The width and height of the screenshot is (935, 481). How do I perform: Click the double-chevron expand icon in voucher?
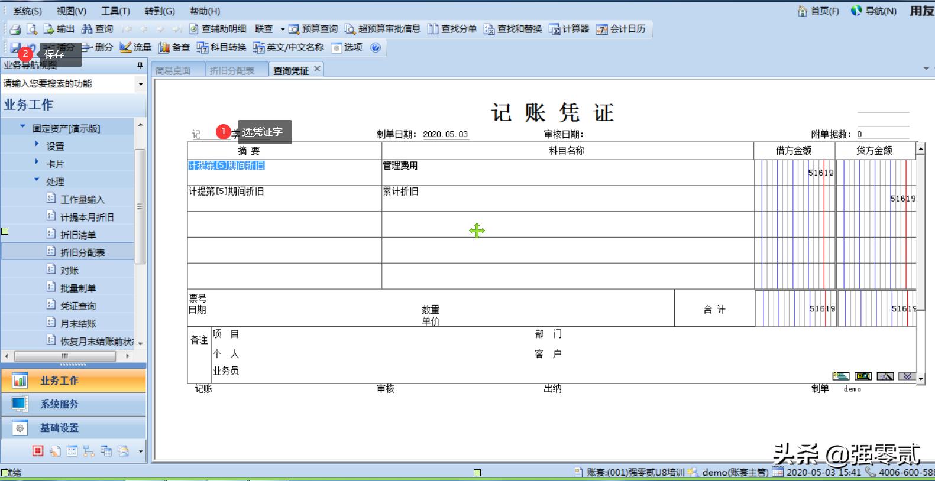pyautogui.click(x=907, y=376)
